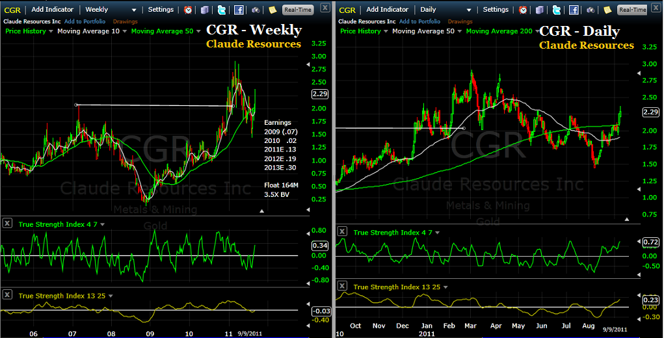Click the up-triangle marker at bottom of Weekly price pane
The height and width of the screenshot is (338, 664).
[261, 210]
